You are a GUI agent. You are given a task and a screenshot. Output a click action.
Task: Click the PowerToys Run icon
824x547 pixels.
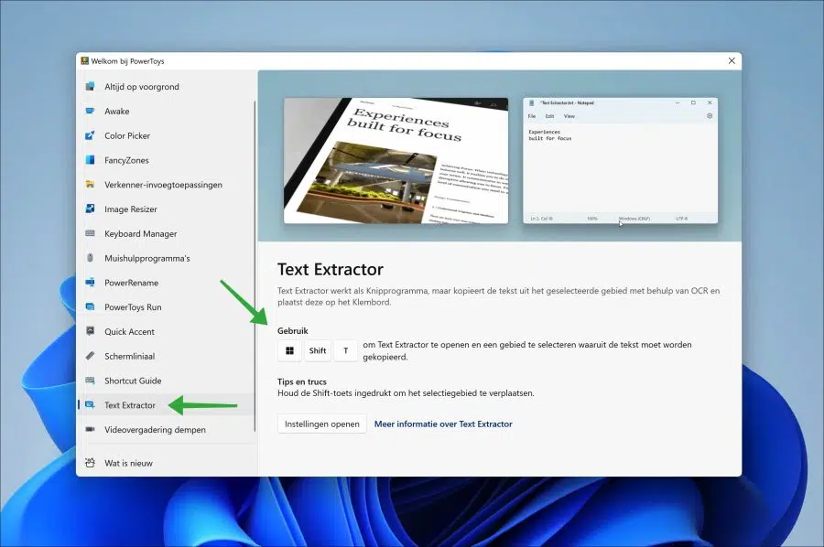pos(90,306)
